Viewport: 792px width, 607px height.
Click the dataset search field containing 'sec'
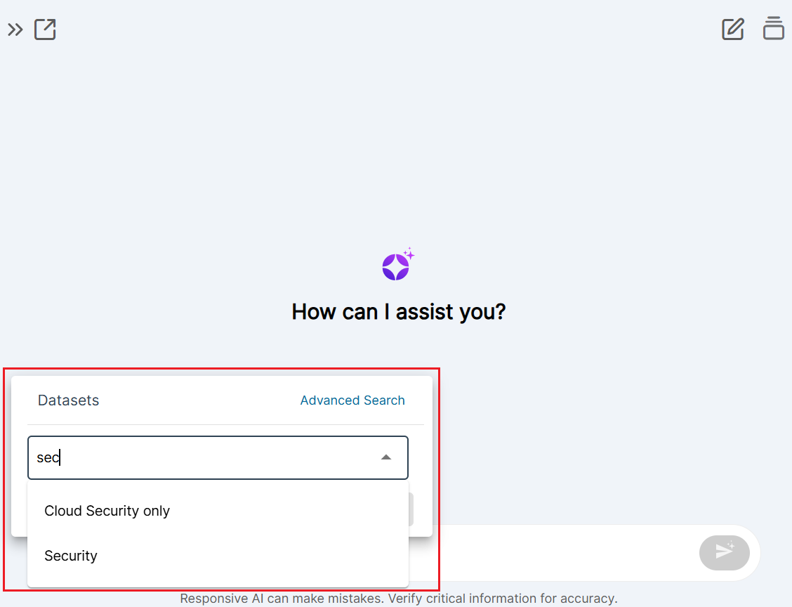pyautogui.click(x=218, y=457)
